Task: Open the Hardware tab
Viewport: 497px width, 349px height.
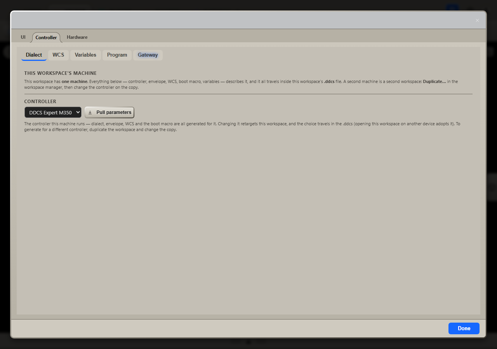Action: [x=77, y=37]
